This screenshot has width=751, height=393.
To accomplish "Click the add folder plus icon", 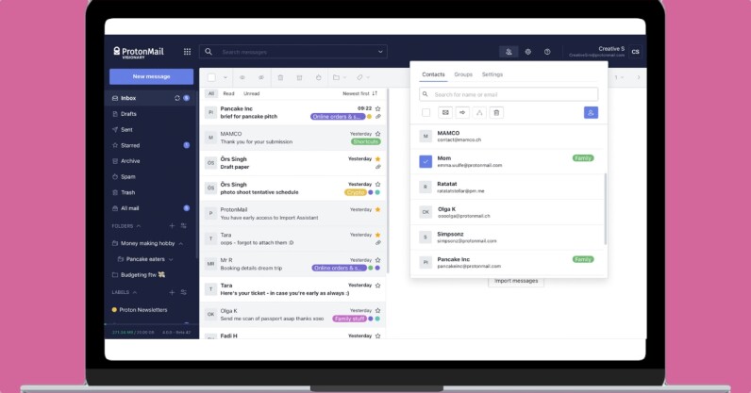I will click(x=172, y=226).
